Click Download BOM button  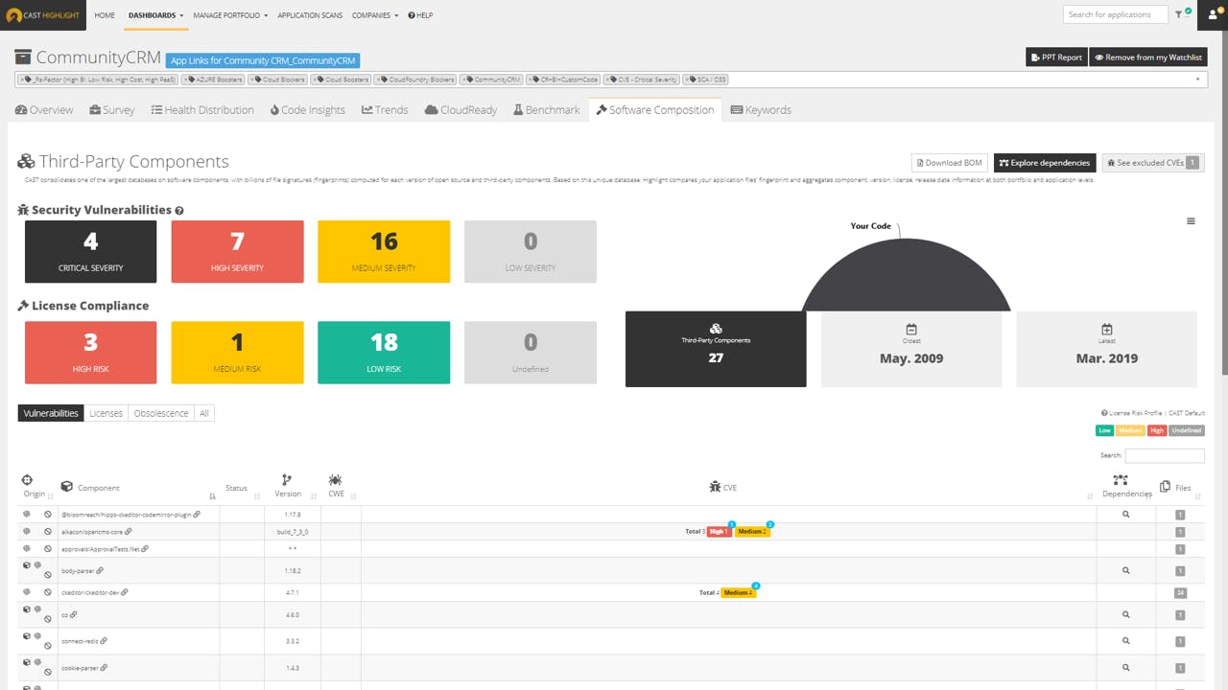click(x=950, y=163)
